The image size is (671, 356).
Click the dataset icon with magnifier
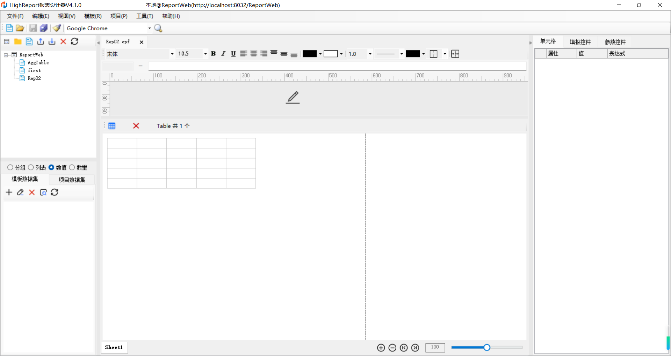[x=43, y=192]
